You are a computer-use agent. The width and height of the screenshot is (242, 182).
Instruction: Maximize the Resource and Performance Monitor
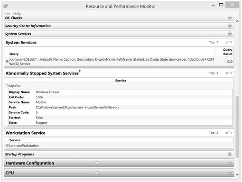point(221,5)
